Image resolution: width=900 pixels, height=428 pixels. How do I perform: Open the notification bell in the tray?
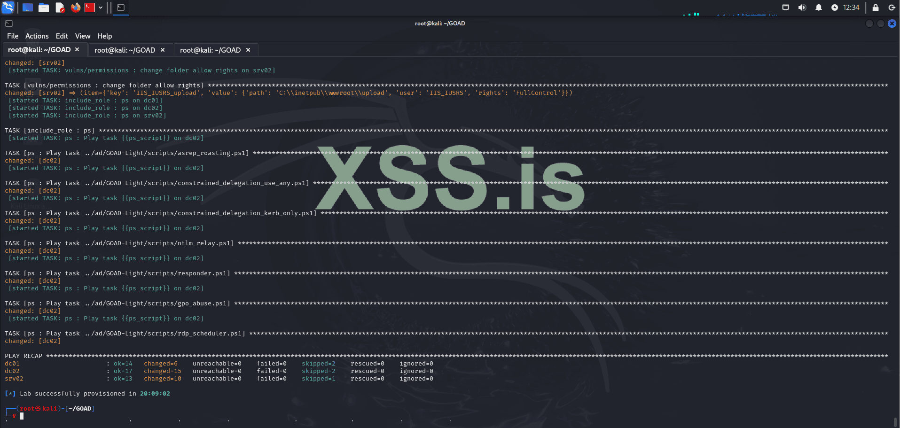click(x=818, y=8)
